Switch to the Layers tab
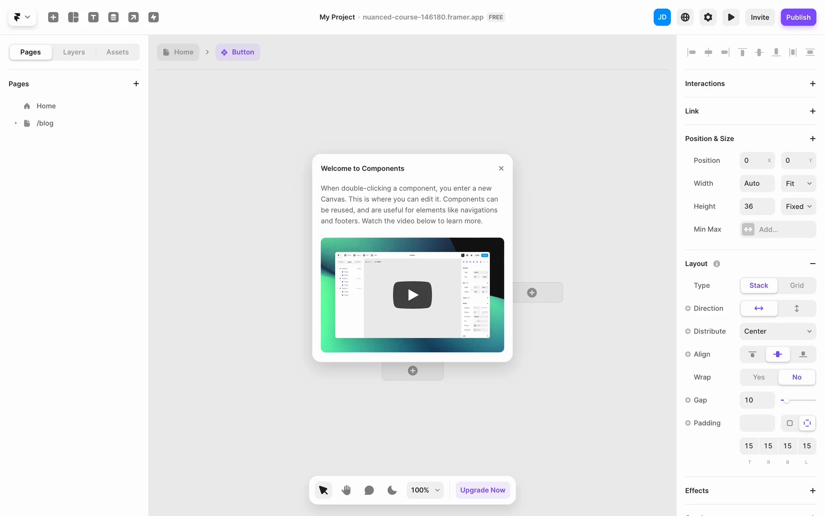The image size is (825, 516). pyautogui.click(x=74, y=52)
